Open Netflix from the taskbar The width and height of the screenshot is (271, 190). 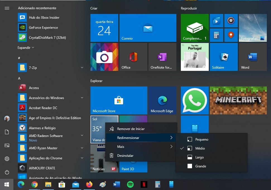click(144, 184)
